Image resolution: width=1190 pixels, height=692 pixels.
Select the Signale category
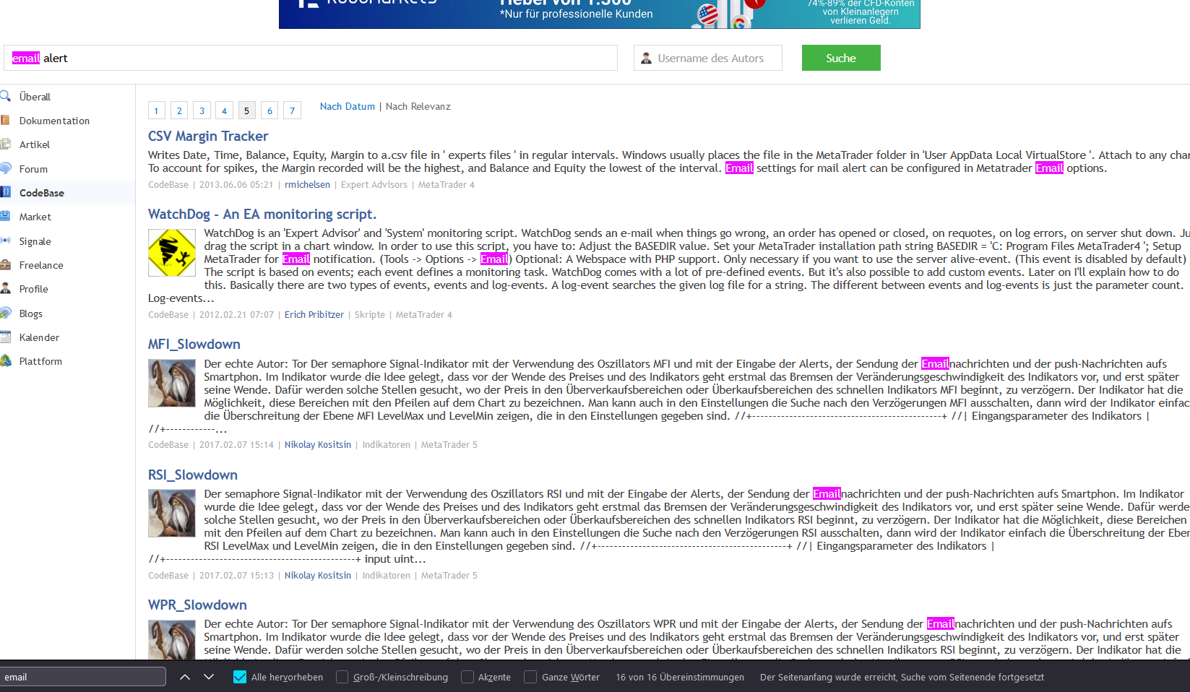pyautogui.click(x=35, y=241)
